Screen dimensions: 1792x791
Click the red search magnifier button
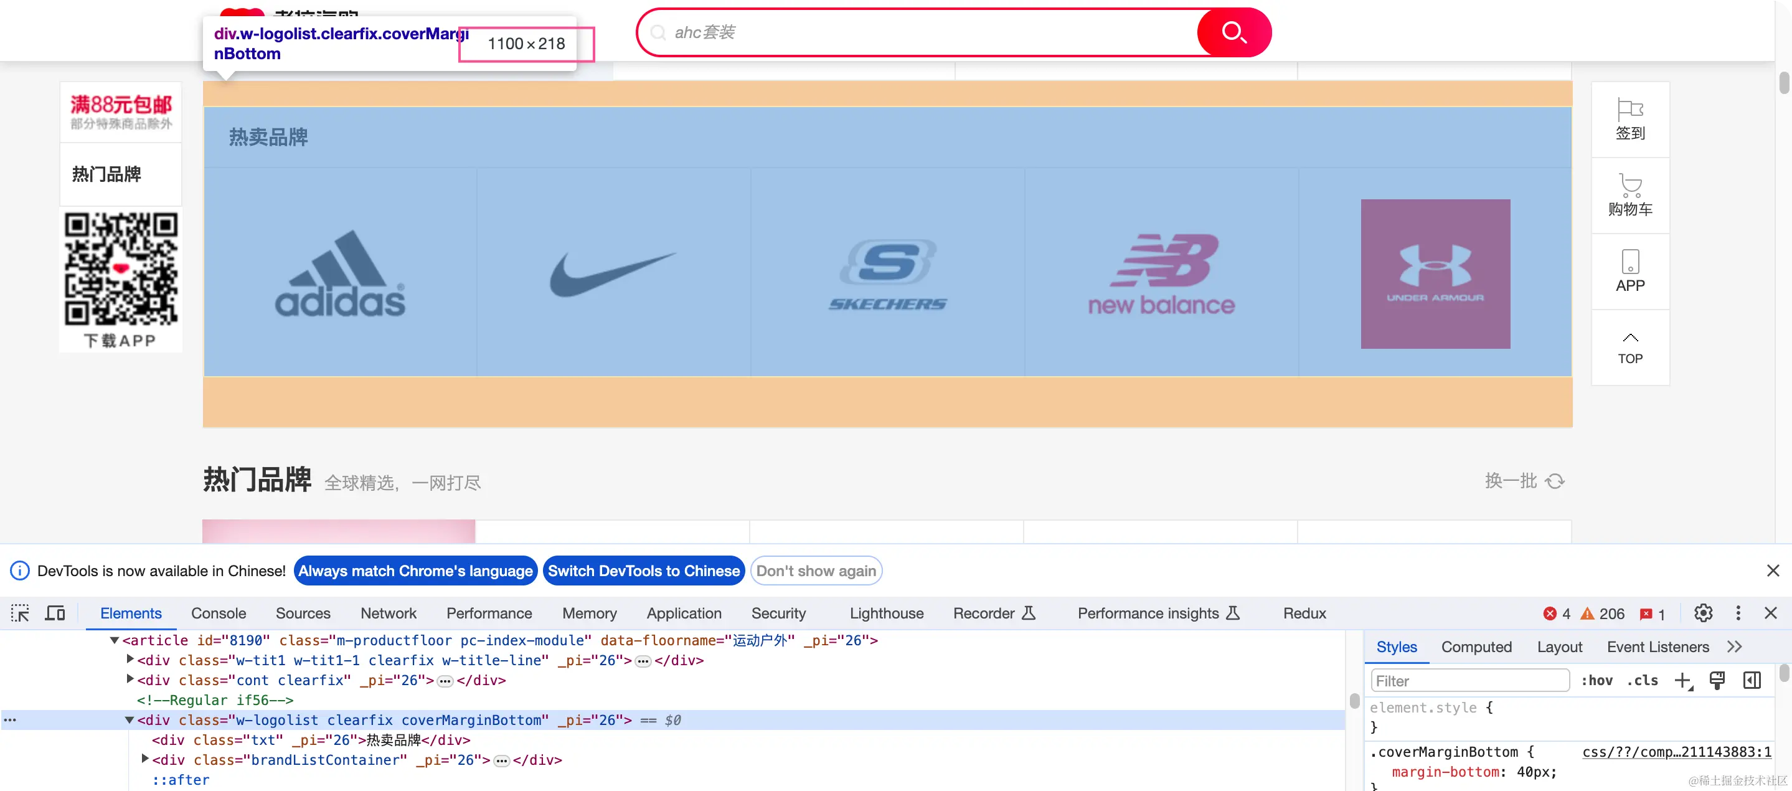1233,32
